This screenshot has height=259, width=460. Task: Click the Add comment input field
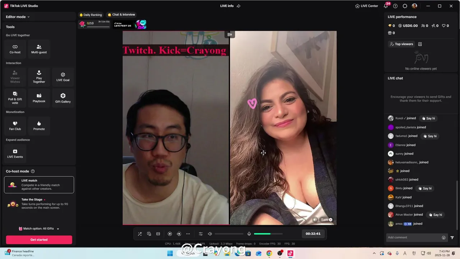point(414,237)
